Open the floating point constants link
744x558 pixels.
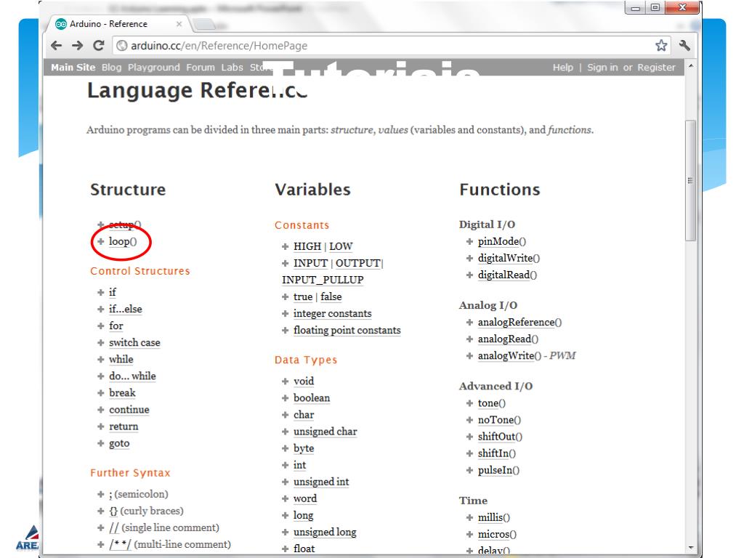point(347,331)
